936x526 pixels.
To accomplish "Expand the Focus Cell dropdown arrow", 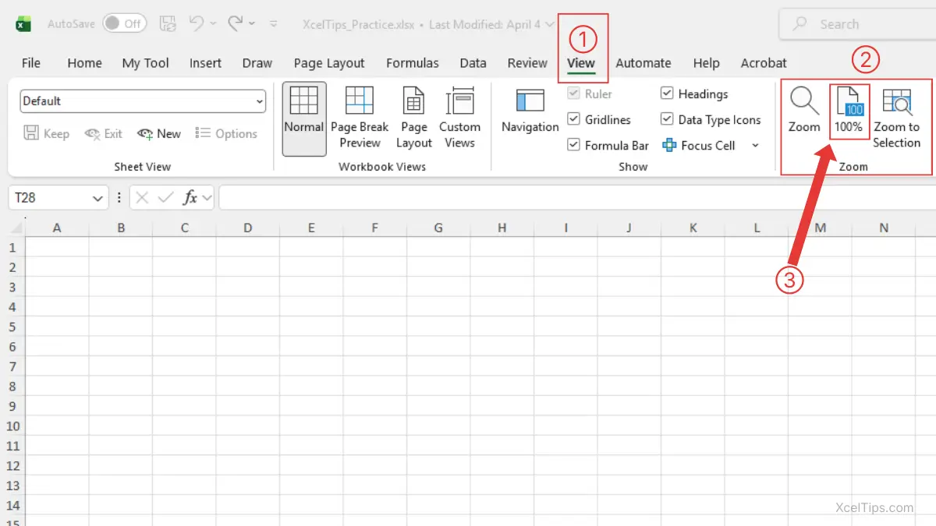I will pos(755,146).
